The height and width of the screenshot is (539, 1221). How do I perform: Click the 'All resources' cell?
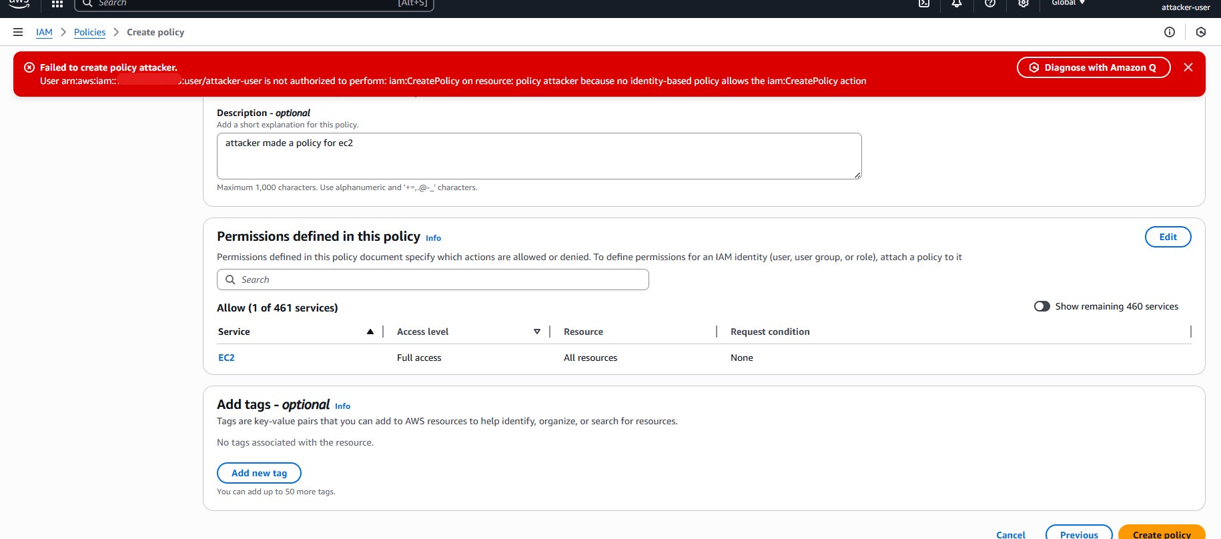click(590, 358)
